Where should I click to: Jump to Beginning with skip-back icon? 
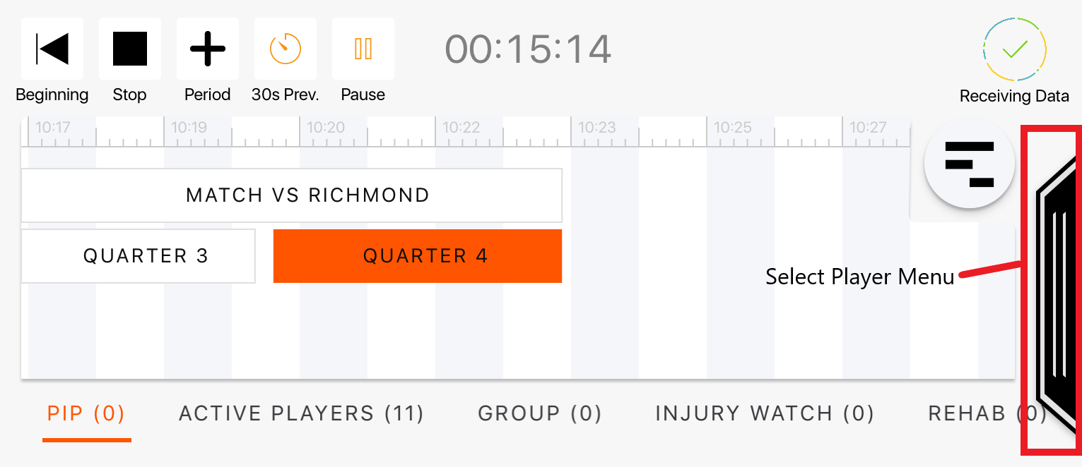pos(52,49)
